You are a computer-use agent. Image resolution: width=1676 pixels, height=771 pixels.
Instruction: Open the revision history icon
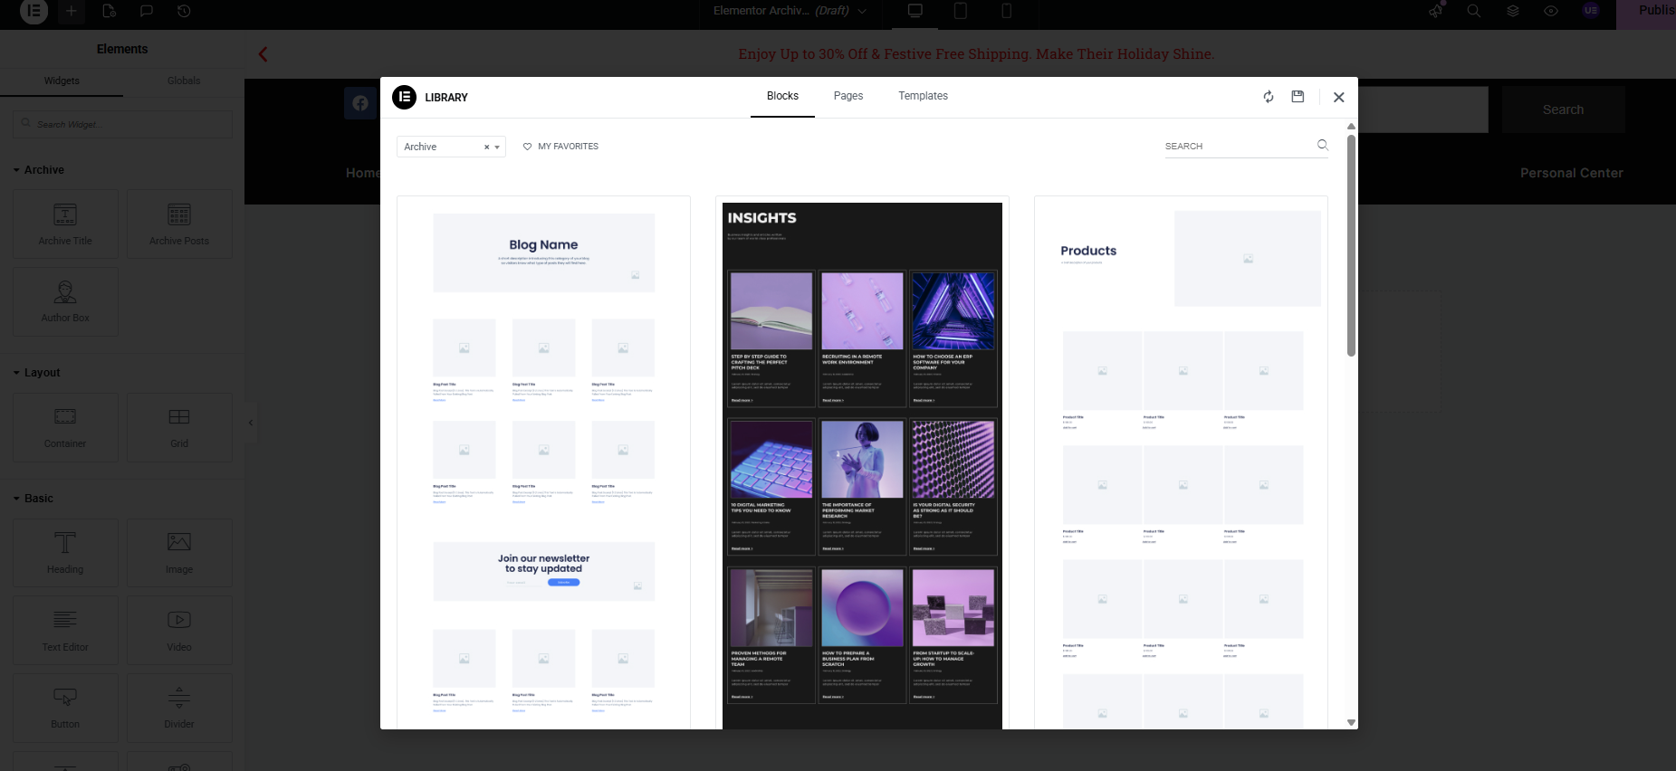(x=184, y=11)
